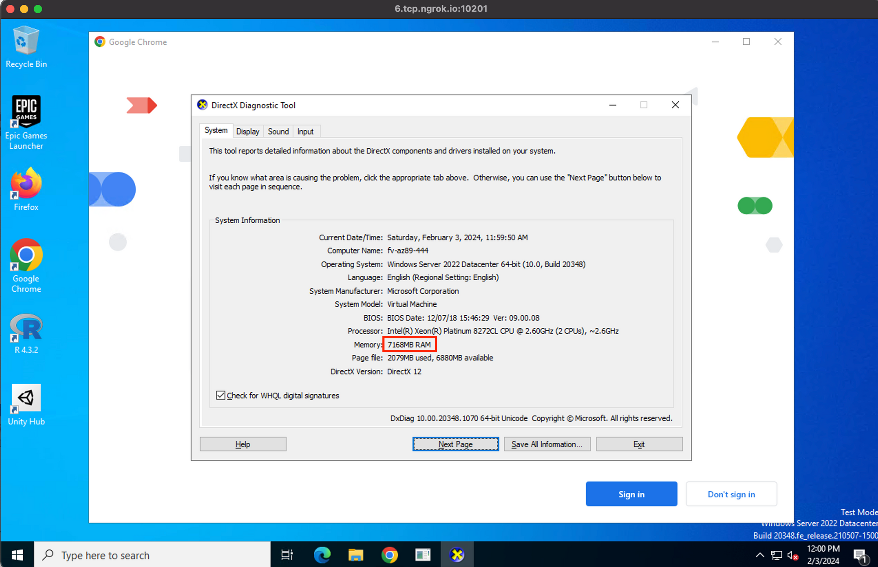The height and width of the screenshot is (567, 878).
Task: Click the blue Sign in button
Action: 631,494
